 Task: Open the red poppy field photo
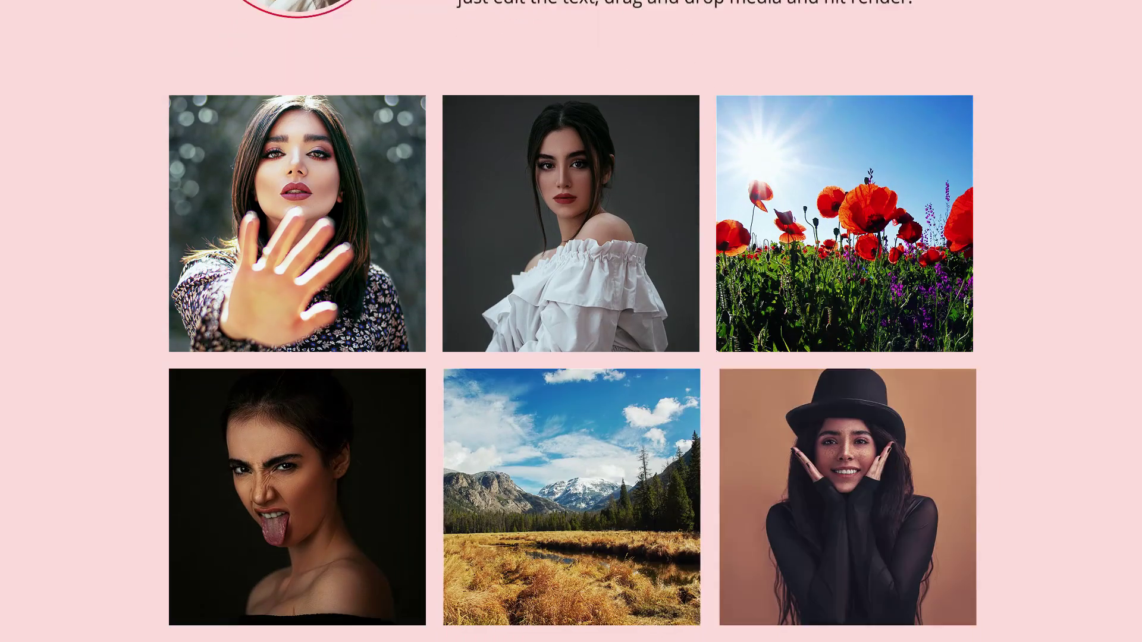pos(844,223)
